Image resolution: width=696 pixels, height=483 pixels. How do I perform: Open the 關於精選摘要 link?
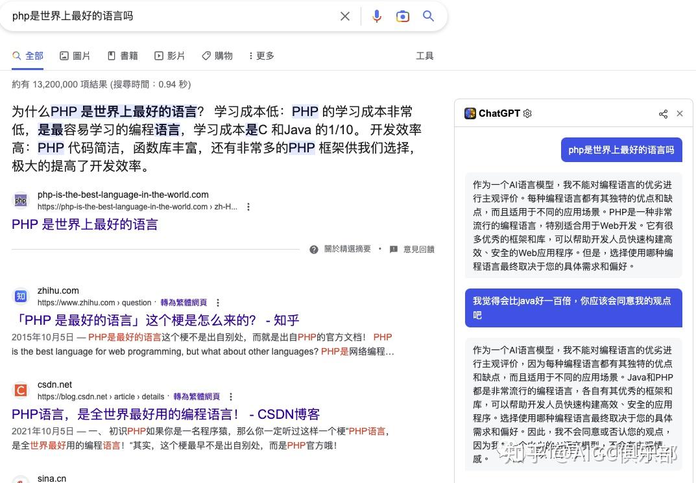click(x=348, y=249)
